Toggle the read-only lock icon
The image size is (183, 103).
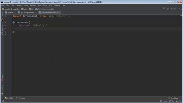click(177, 101)
